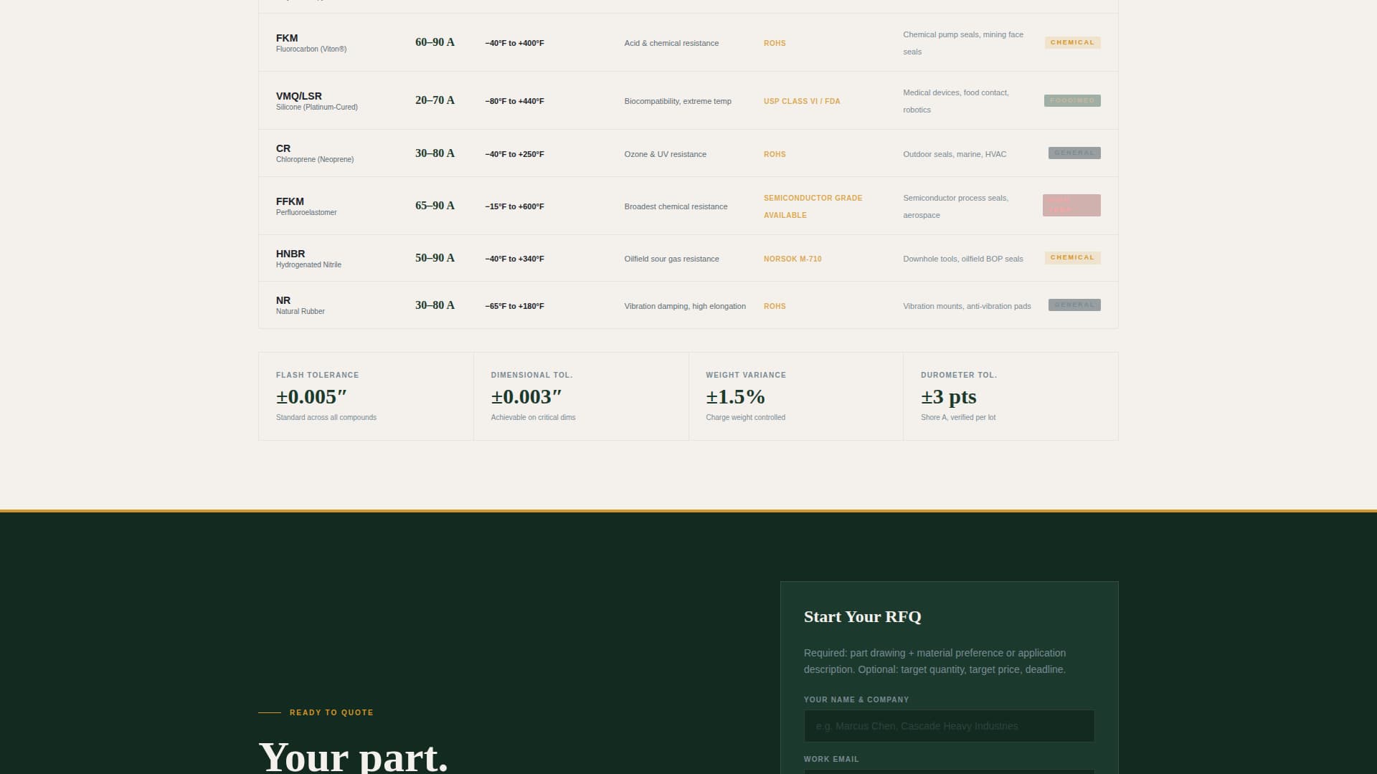Toggle the HIGH TEMP badge on the FFKM row
The height and width of the screenshot is (774, 1377).
click(x=1071, y=205)
